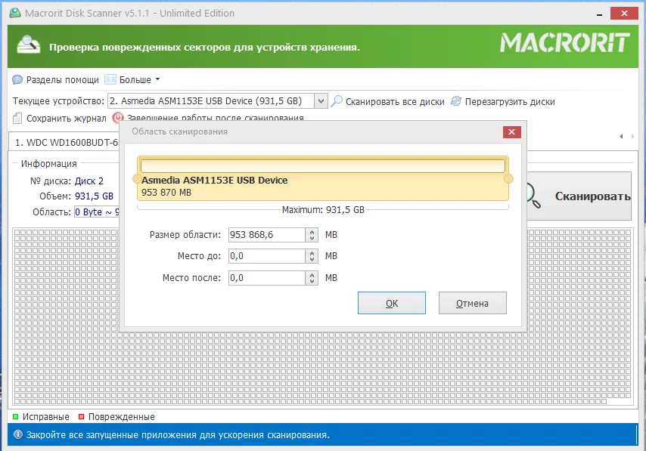Image resolution: width=646 pixels, height=451 pixels.
Task: Click the Место после input field
Action: [267, 278]
